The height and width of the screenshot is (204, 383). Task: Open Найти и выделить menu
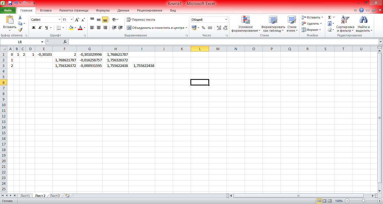(x=364, y=24)
